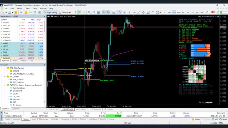Click Market button in Toolbox status row
This screenshot has width=228, height=128.
pos(196,119)
